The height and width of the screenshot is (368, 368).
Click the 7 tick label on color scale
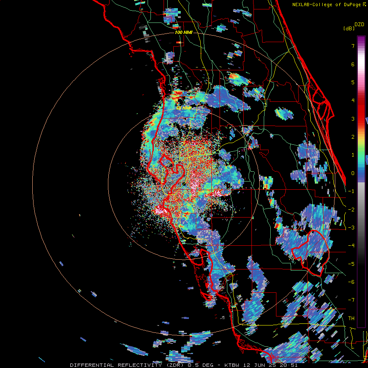[x=353, y=46]
